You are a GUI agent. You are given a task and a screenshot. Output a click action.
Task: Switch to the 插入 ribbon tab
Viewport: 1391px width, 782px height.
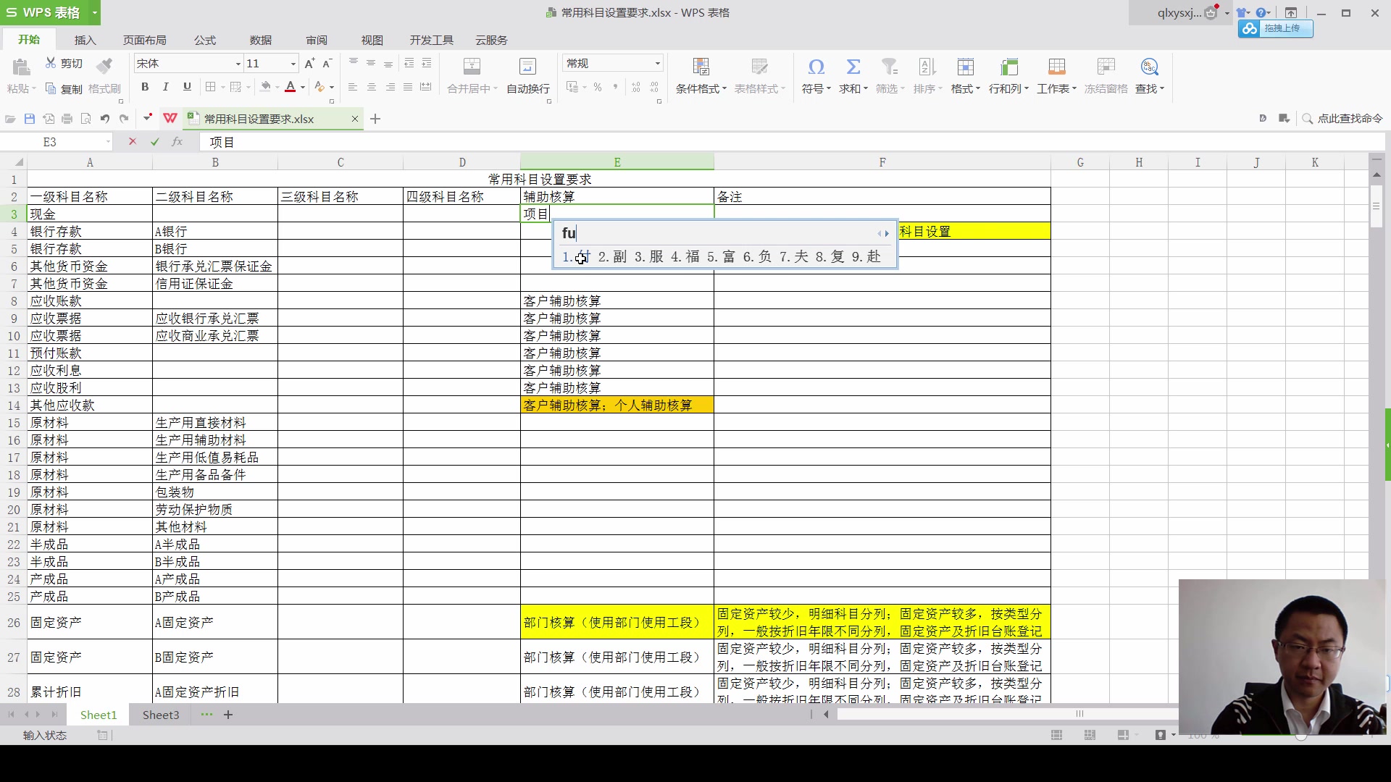(x=85, y=40)
